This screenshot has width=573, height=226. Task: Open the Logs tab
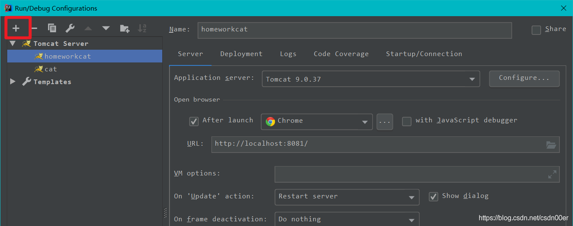click(x=288, y=54)
